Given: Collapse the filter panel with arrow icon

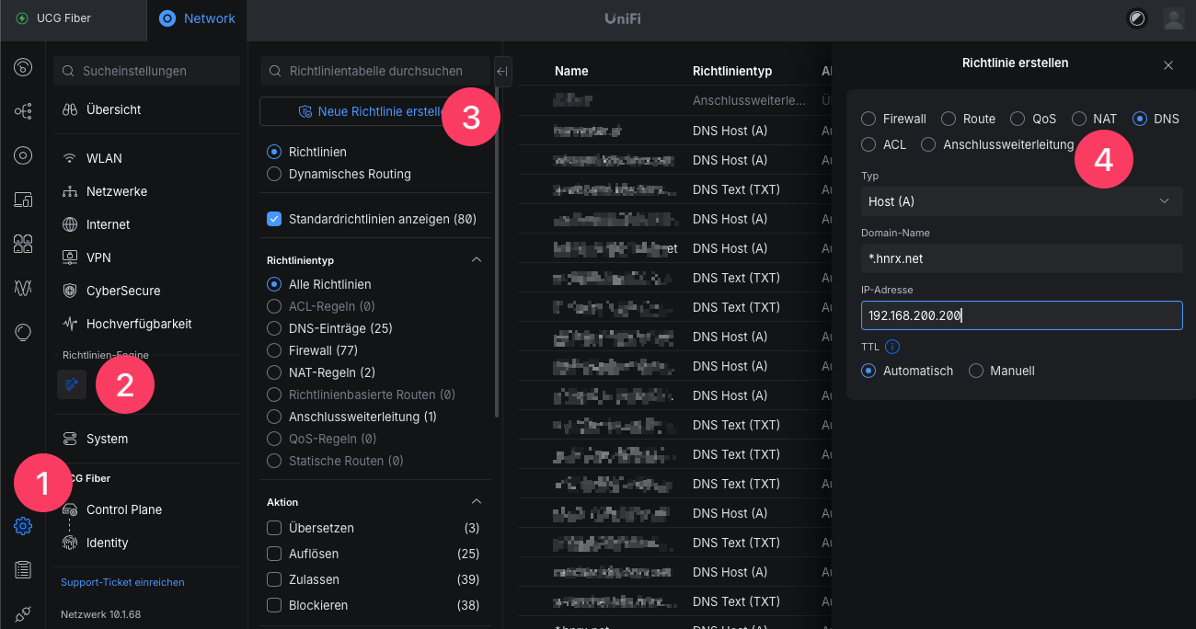Looking at the screenshot, I should pyautogui.click(x=502, y=71).
